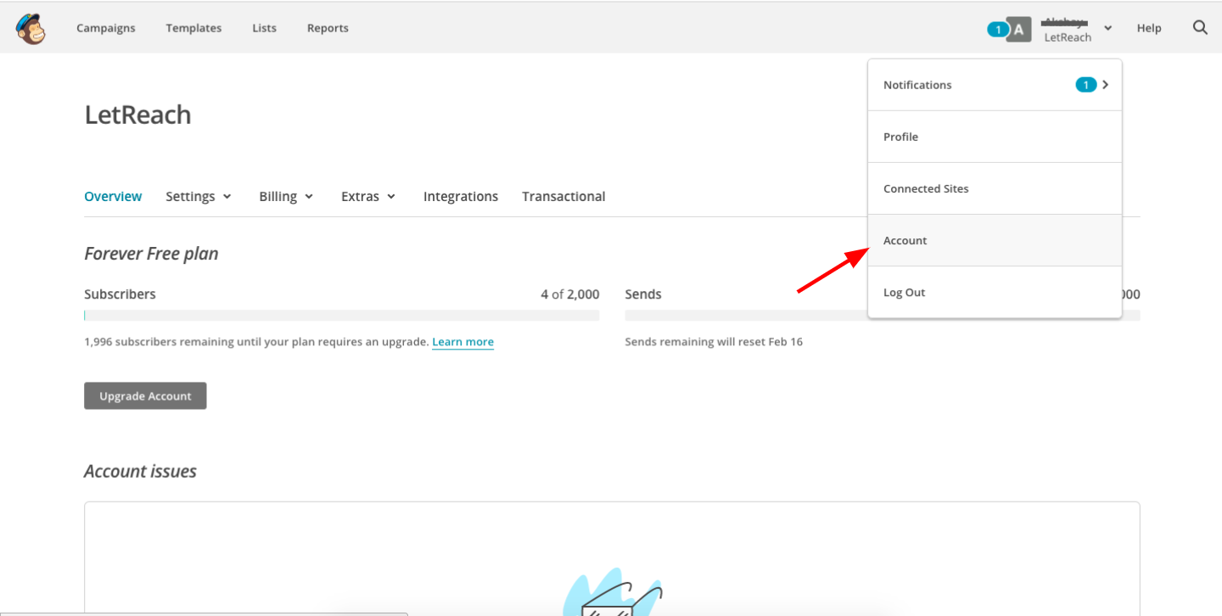The height and width of the screenshot is (616, 1222).
Task: Expand the Billing dropdown
Action: (x=286, y=196)
